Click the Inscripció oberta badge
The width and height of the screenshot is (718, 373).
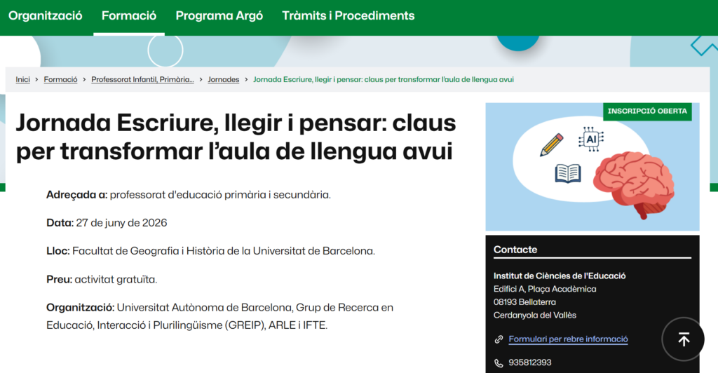pos(647,111)
